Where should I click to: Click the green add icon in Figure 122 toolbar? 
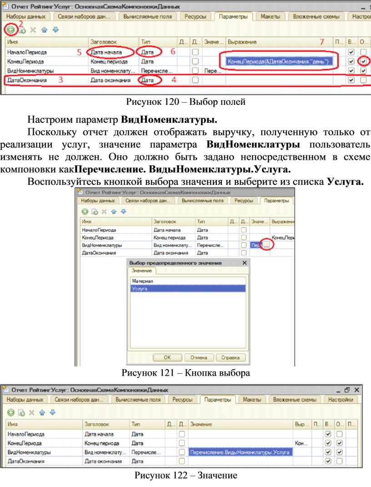click(x=11, y=412)
